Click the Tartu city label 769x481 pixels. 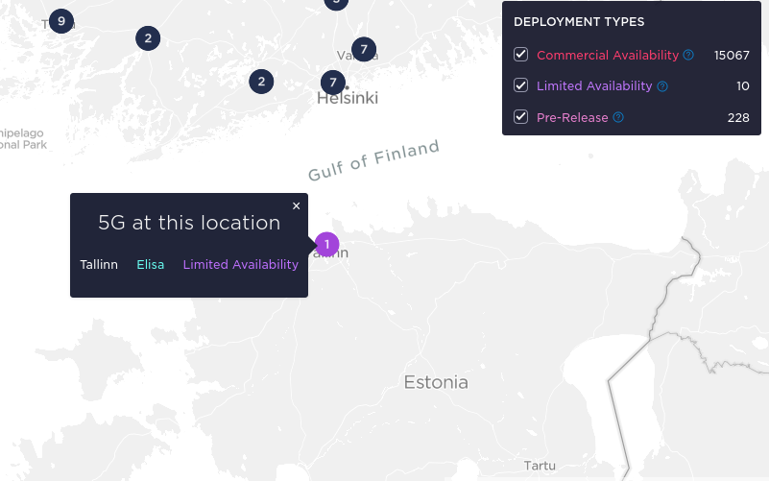[x=540, y=466]
